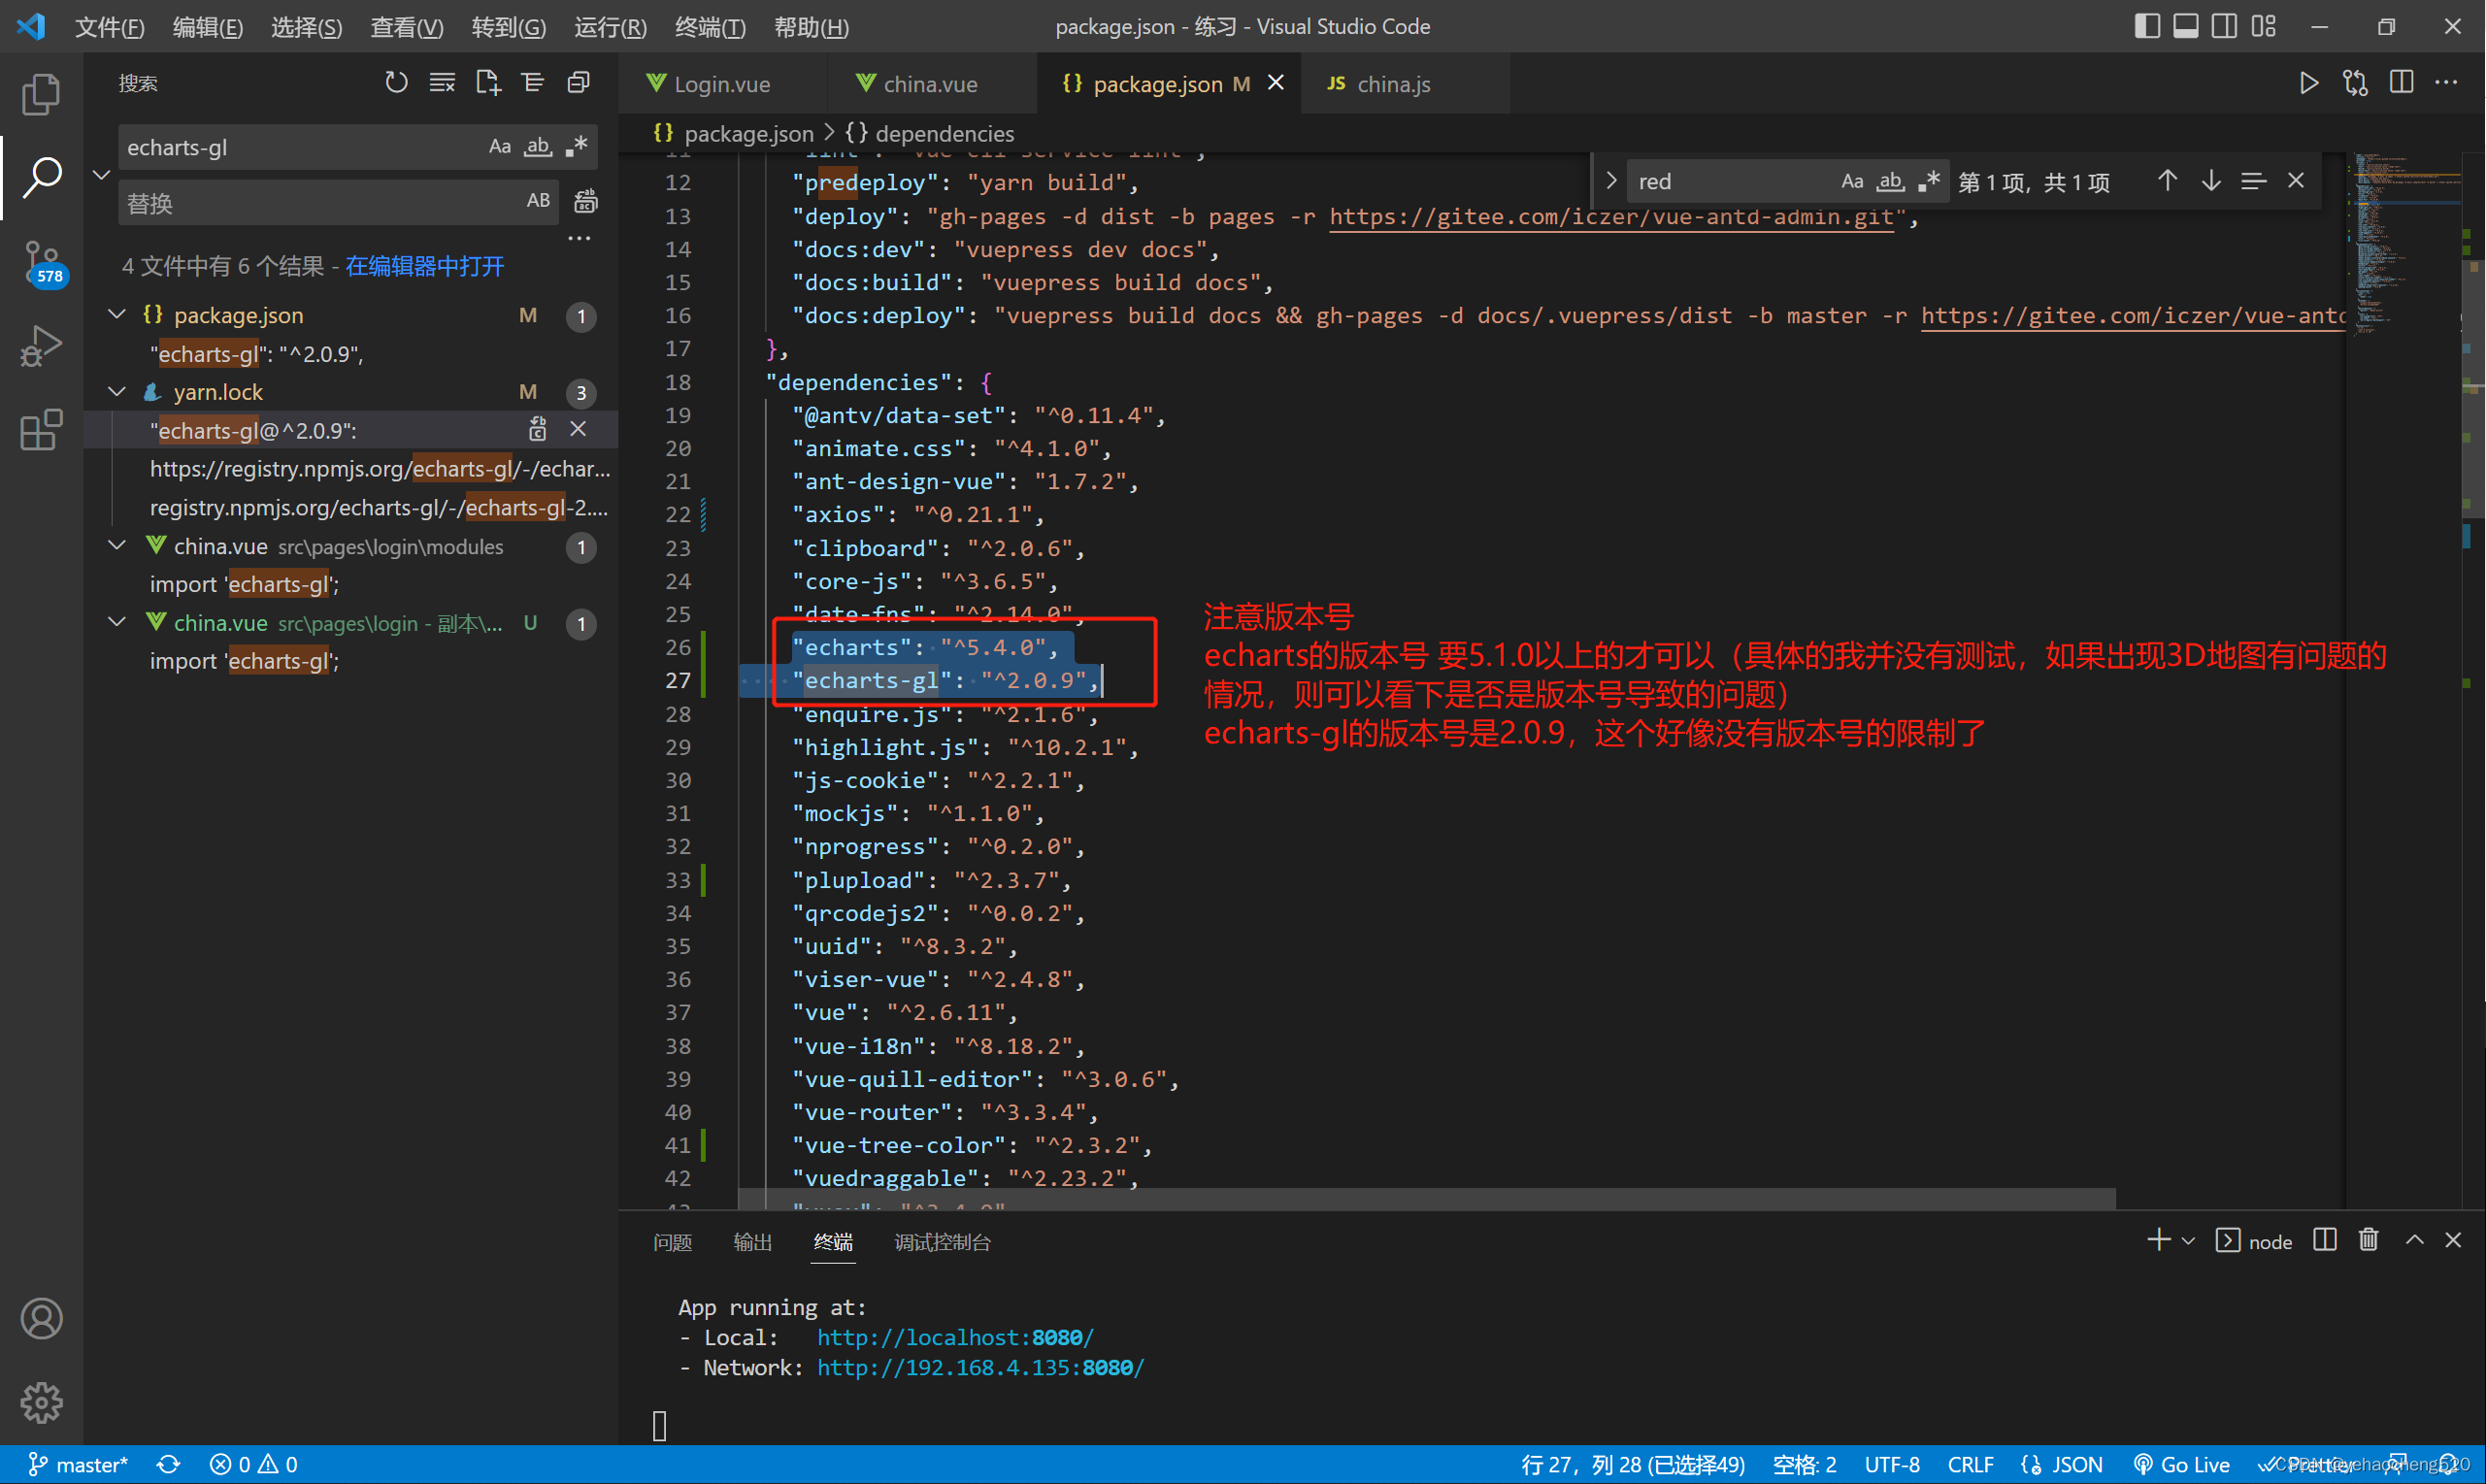Toggle search details ellipsis button
This screenshot has height=1484, width=2486.
click(579, 238)
